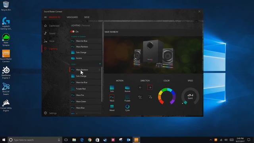254x143 pixels.
Task: Select the Wave motion icon
Action: click(x=112, y=98)
